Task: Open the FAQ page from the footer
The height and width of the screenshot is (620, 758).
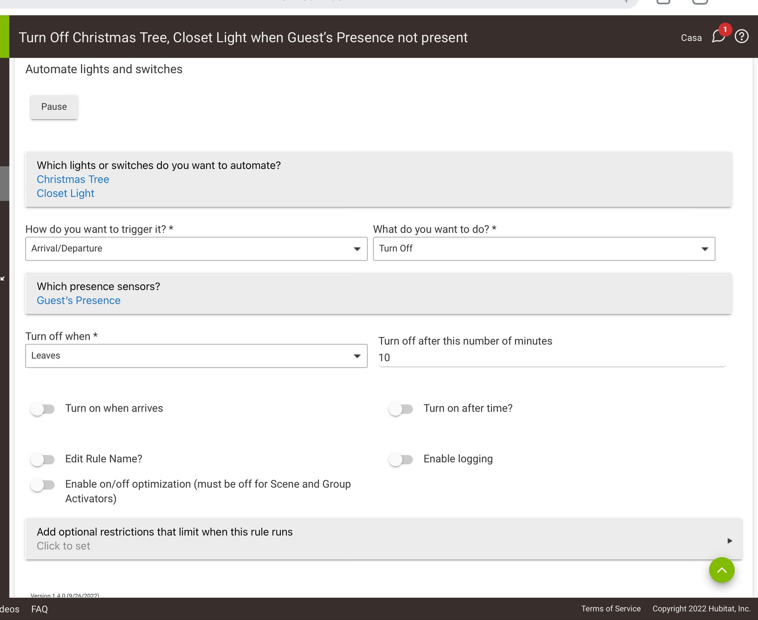Action: [39, 609]
